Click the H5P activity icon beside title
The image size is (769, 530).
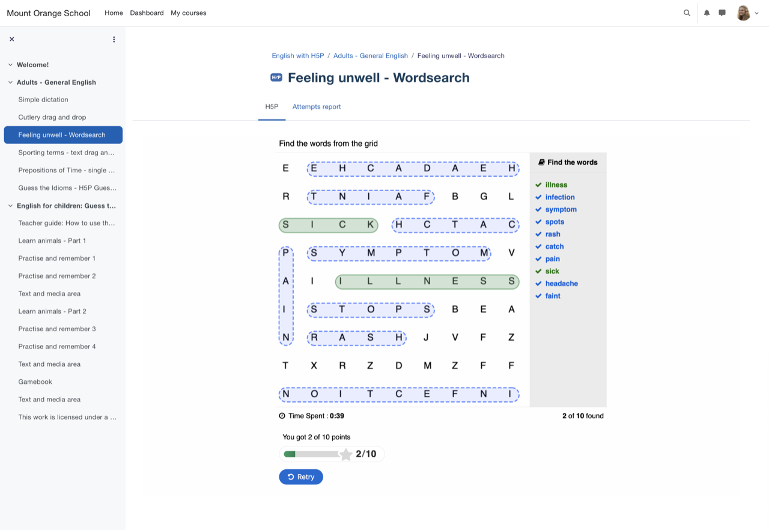276,78
